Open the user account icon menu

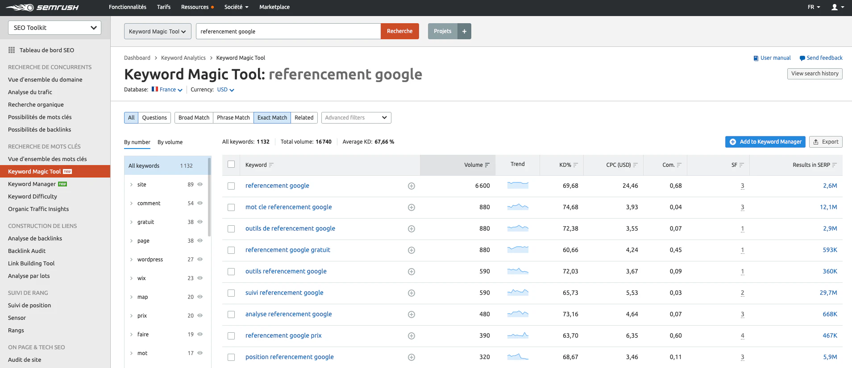837,7
